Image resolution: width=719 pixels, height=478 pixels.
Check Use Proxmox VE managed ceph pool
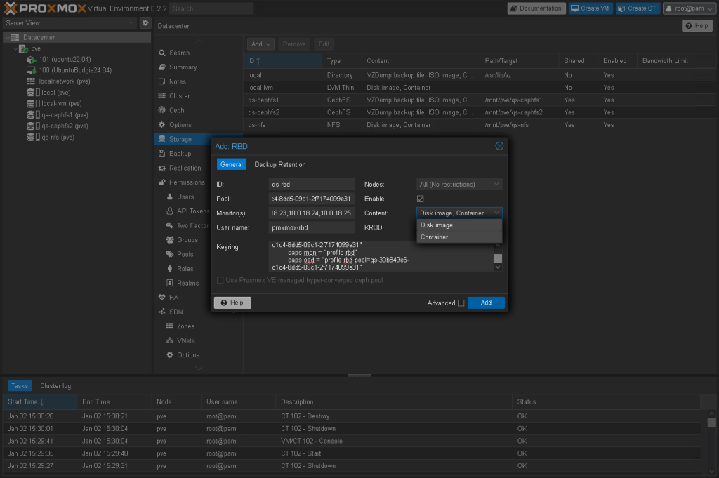[x=220, y=280]
